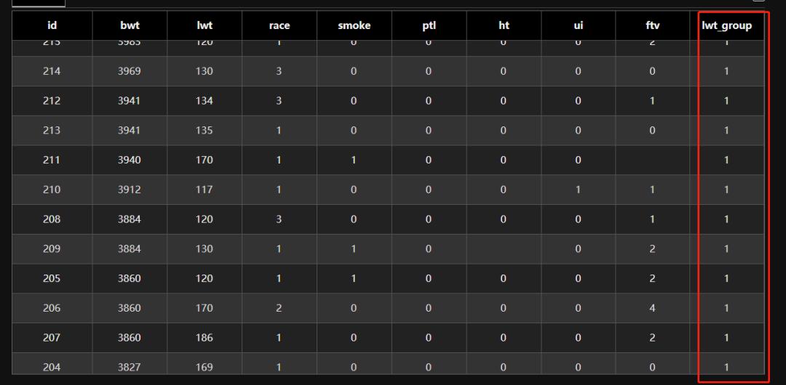This screenshot has width=786, height=385.
Task: Click the id cell showing 208
Action: pyautogui.click(x=52, y=219)
